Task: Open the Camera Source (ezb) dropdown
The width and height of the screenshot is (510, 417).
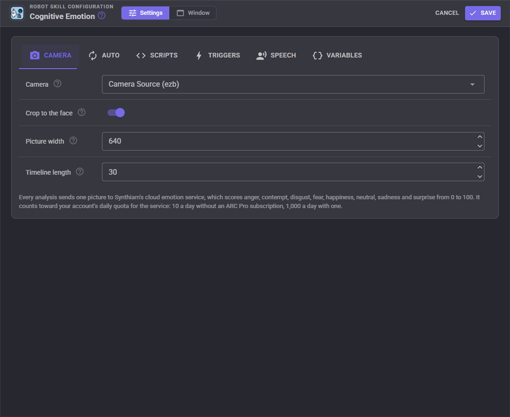Action: 293,84
